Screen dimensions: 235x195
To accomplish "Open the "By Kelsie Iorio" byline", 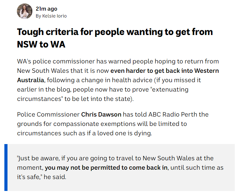I will (51, 16).
